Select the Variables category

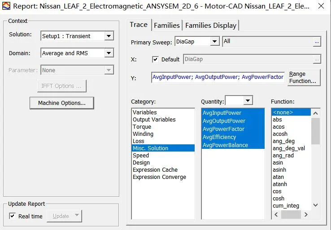(x=163, y=112)
